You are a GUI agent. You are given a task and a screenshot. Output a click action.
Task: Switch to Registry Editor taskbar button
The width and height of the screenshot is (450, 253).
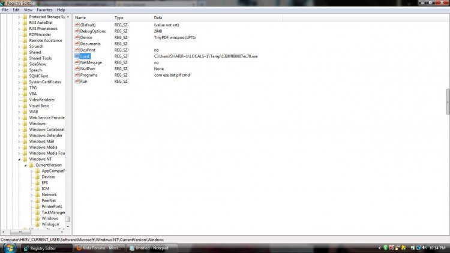[x=46, y=248]
